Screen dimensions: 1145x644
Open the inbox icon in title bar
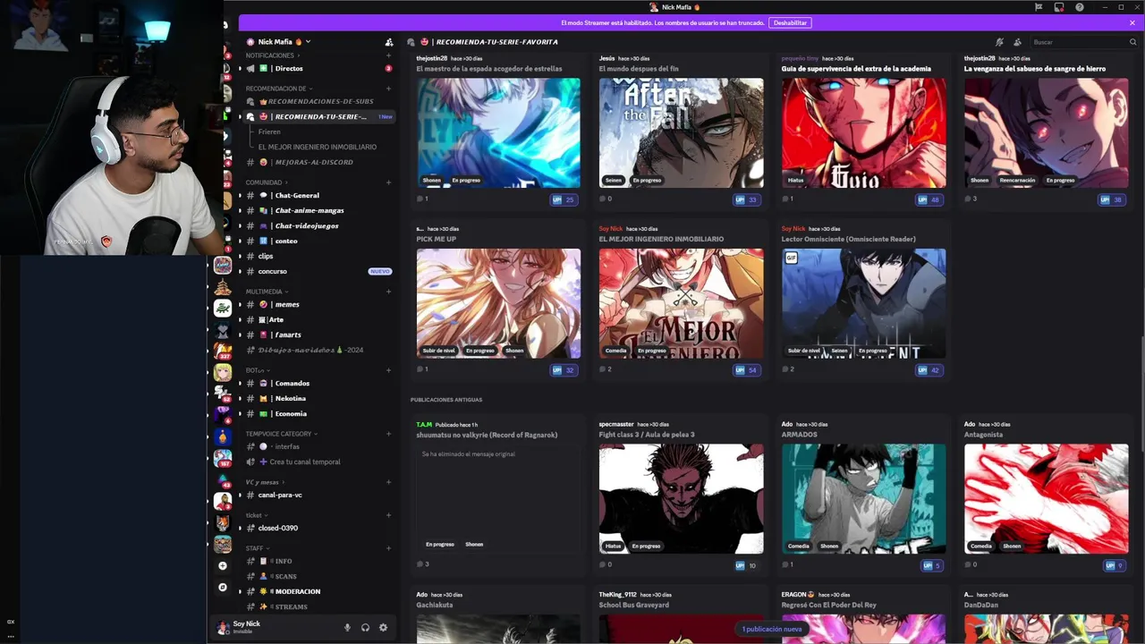1059,7
